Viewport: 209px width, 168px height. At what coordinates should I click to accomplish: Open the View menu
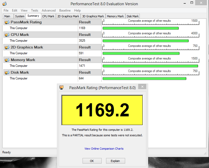click(x=24, y=10)
